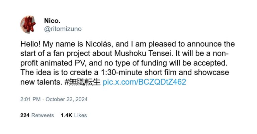Visit the @ritomizuno handle
257x134 pixels.
(x=63, y=29)
